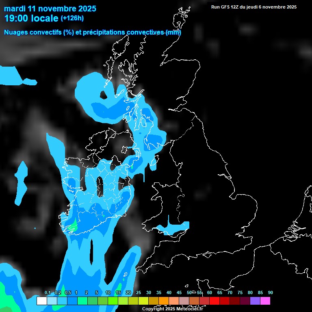Click the white swatch at legend start
The height and width of the screenshot is (312, 312).
41,301
